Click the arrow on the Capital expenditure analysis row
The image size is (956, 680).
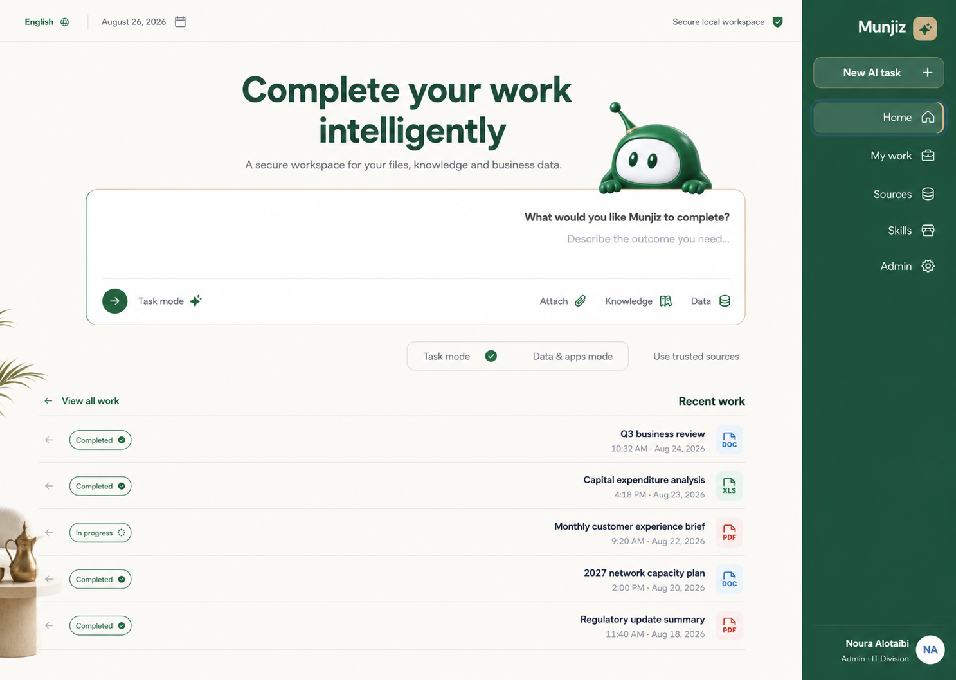click(x=49, y=487)
